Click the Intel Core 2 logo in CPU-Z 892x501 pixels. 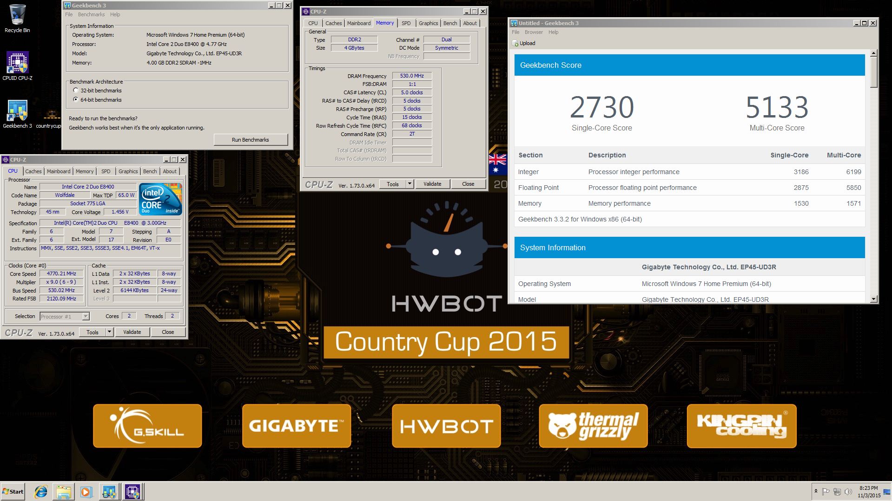pos(160,199)
